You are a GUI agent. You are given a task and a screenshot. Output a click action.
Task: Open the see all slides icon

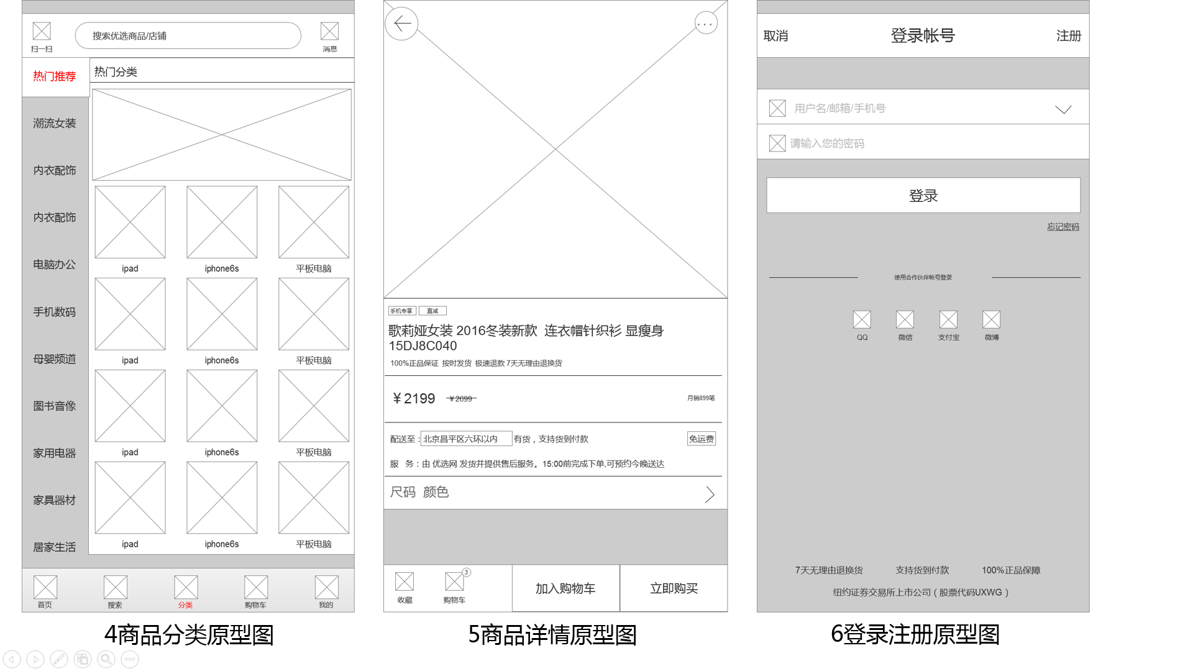(83, 659)
